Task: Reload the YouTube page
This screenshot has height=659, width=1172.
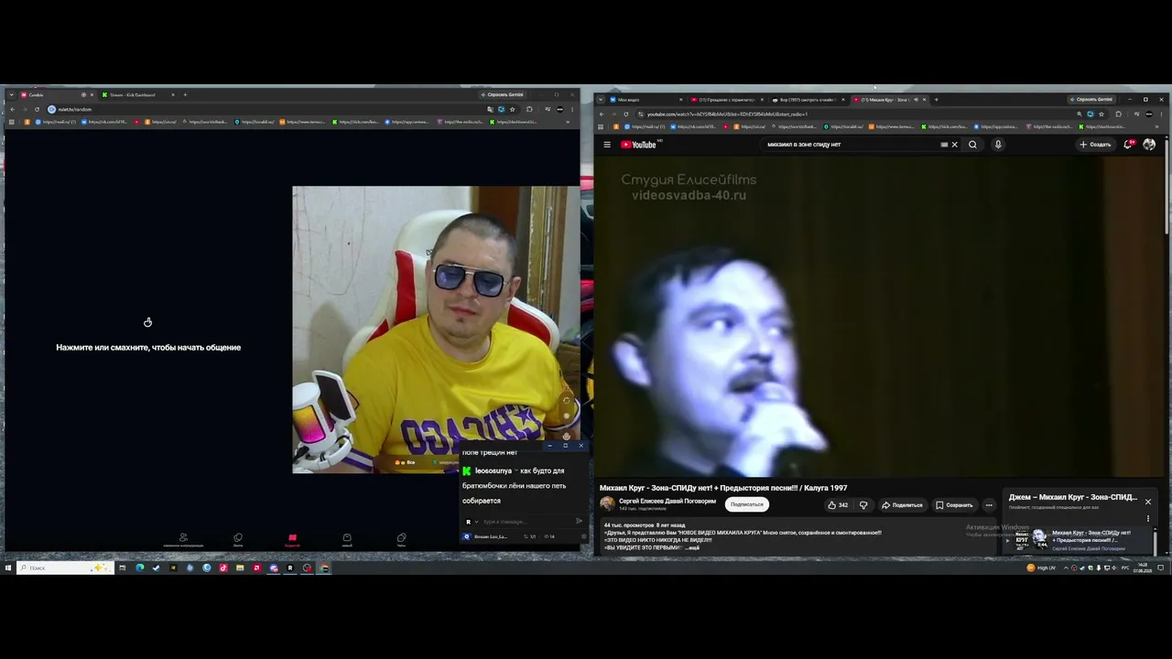Action: click(x=626, y=114)
